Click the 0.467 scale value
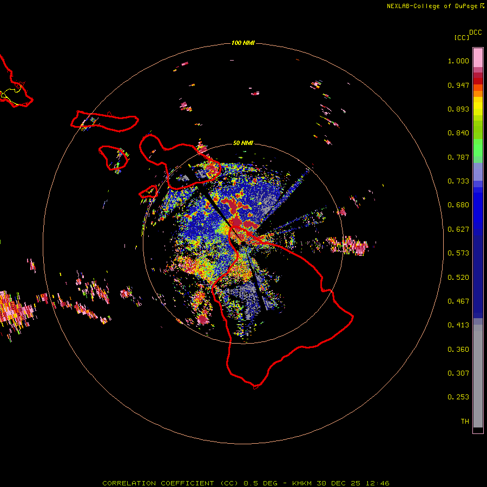Screen dimensions: 487x487 pos(458,301)
